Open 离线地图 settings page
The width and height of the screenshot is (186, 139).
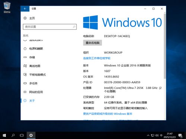(x=35, y=66)
